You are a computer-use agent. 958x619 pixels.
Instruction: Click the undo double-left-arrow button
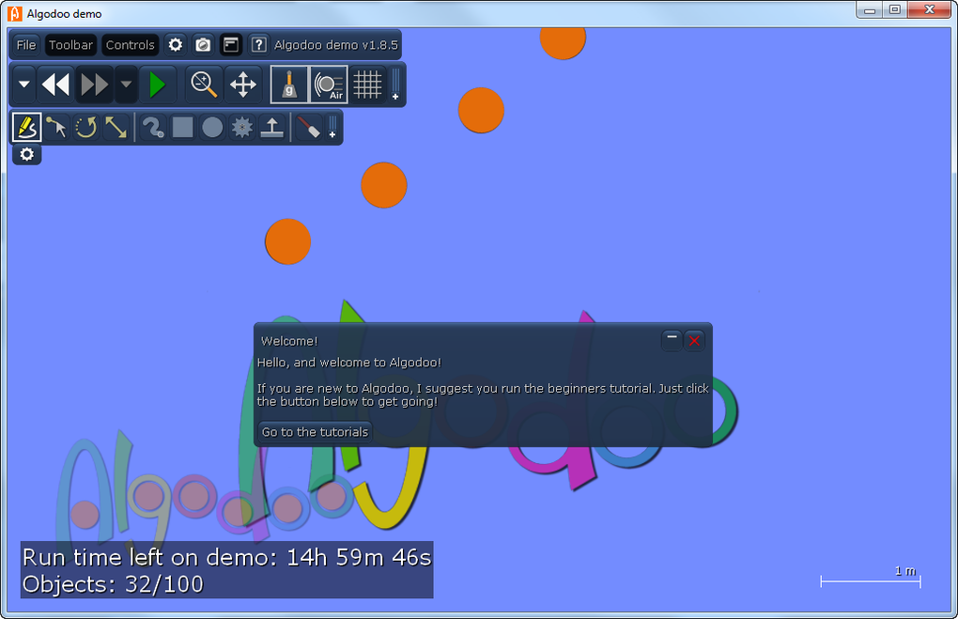[x=55, y=85]
